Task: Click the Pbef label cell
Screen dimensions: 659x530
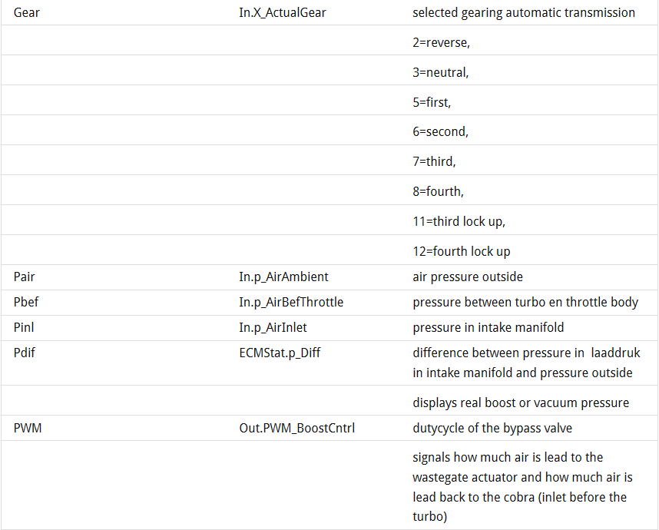Action: click(x=26, y=302)
